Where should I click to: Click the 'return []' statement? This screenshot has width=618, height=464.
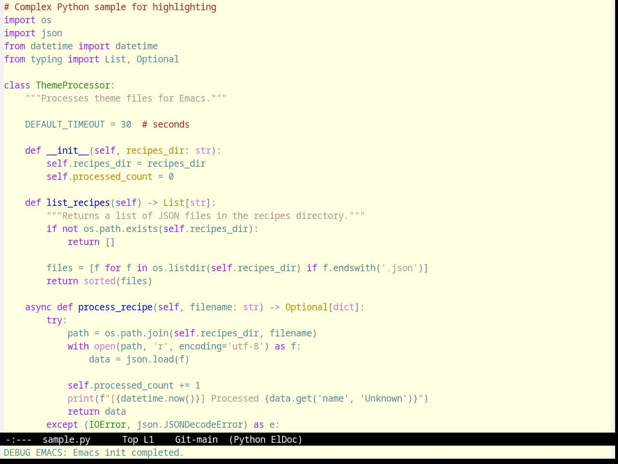coord(91,242)
